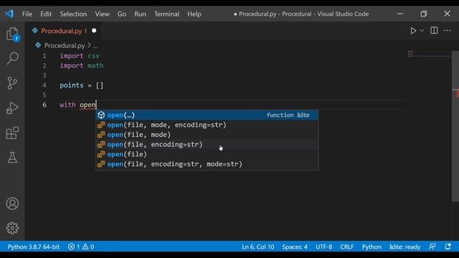Open the errors and warnings problems indicator
The image size is (459, 258).
click(x=81, y=247)
